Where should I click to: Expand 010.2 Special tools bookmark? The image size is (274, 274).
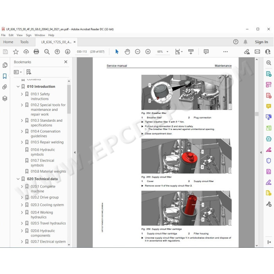click(x=22, y=105)
